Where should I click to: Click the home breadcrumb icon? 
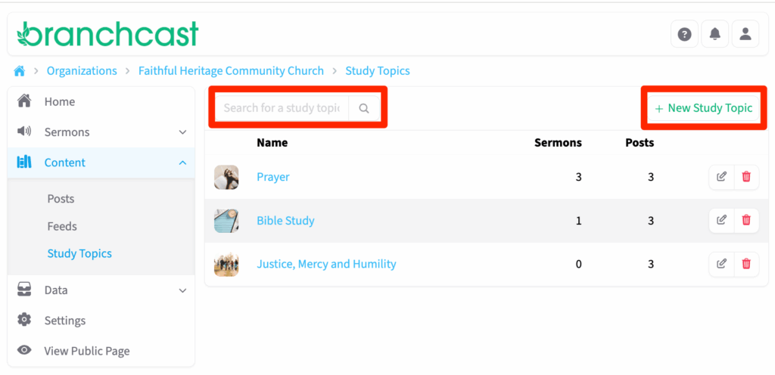(x=20, y=71)
